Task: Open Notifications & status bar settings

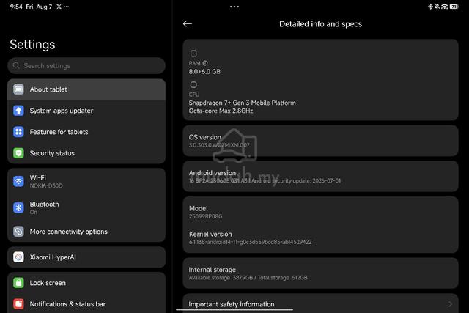Action: 86,303
